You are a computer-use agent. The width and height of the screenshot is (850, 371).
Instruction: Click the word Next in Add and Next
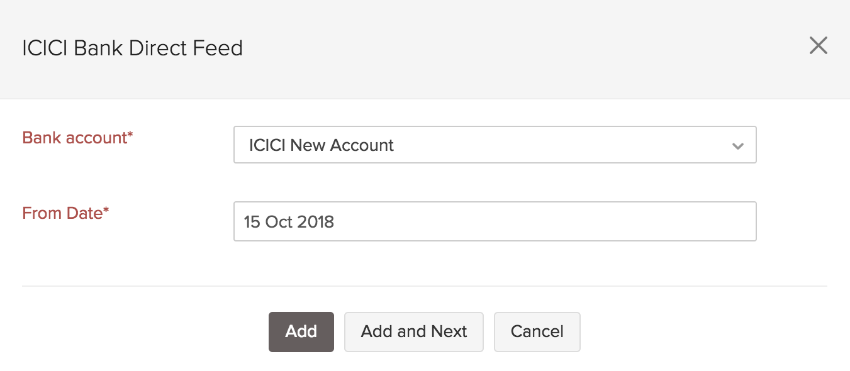tap(449, 331)
